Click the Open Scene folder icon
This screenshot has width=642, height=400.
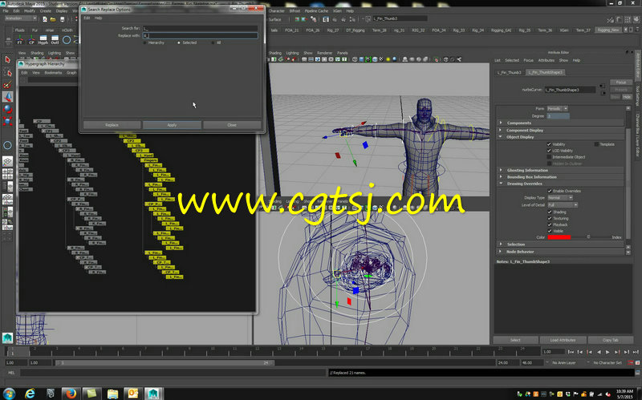[x=53, y=19]
